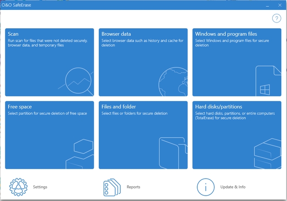287x201 pixels.
Task: Click the magnifying glass graphic in the Scan tile
Action: click(x=79, y=81)
